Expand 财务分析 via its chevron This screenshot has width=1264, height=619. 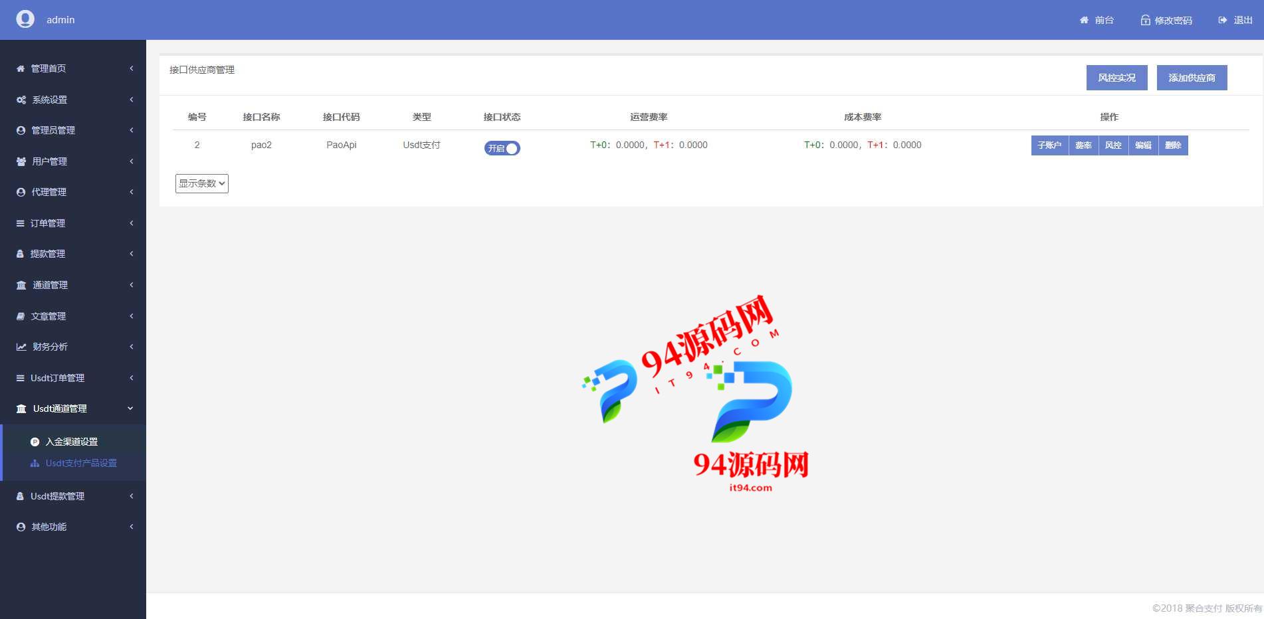coord(132,347)
